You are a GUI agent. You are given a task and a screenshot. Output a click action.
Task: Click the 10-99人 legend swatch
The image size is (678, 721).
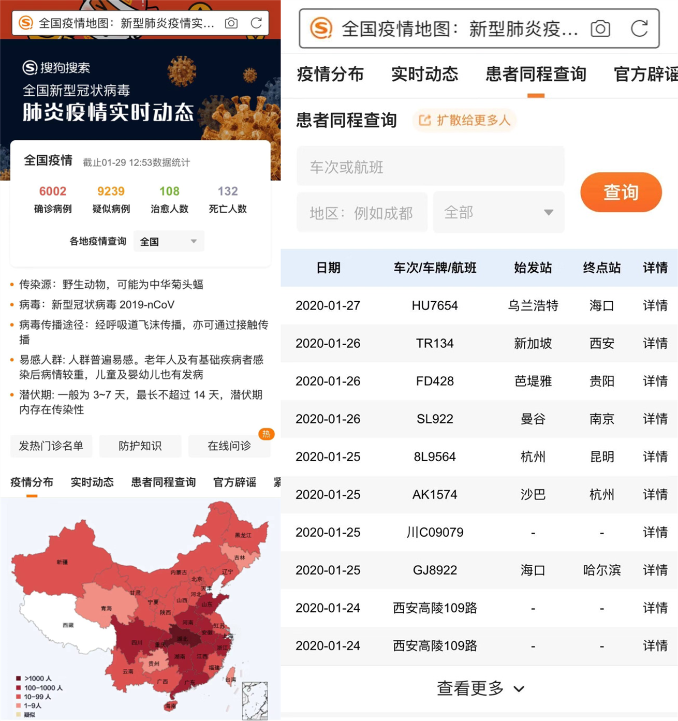[x=18, y=697]
